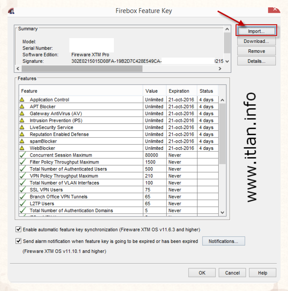Viewport: 288px width, 291px height.
Task: Toggle automatic feature key synchronization checkbox
Action: click(x=18, y=230)
